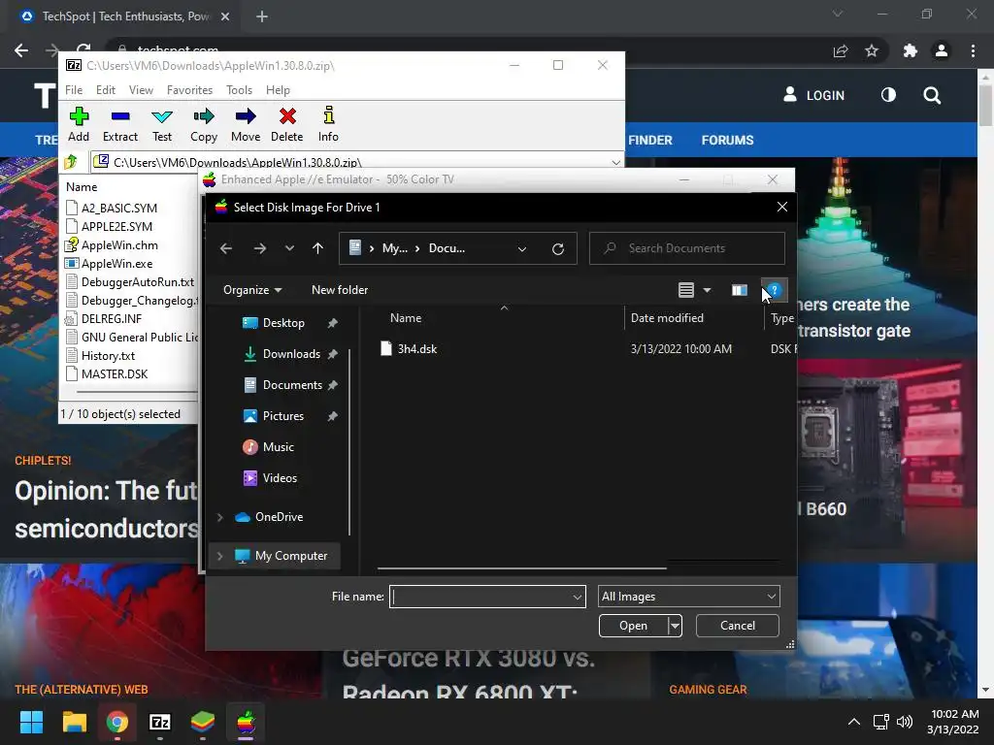Click the red Delete icon in 7-Zip
This screenshot has height=745, width=994.
tap(287, 116)
